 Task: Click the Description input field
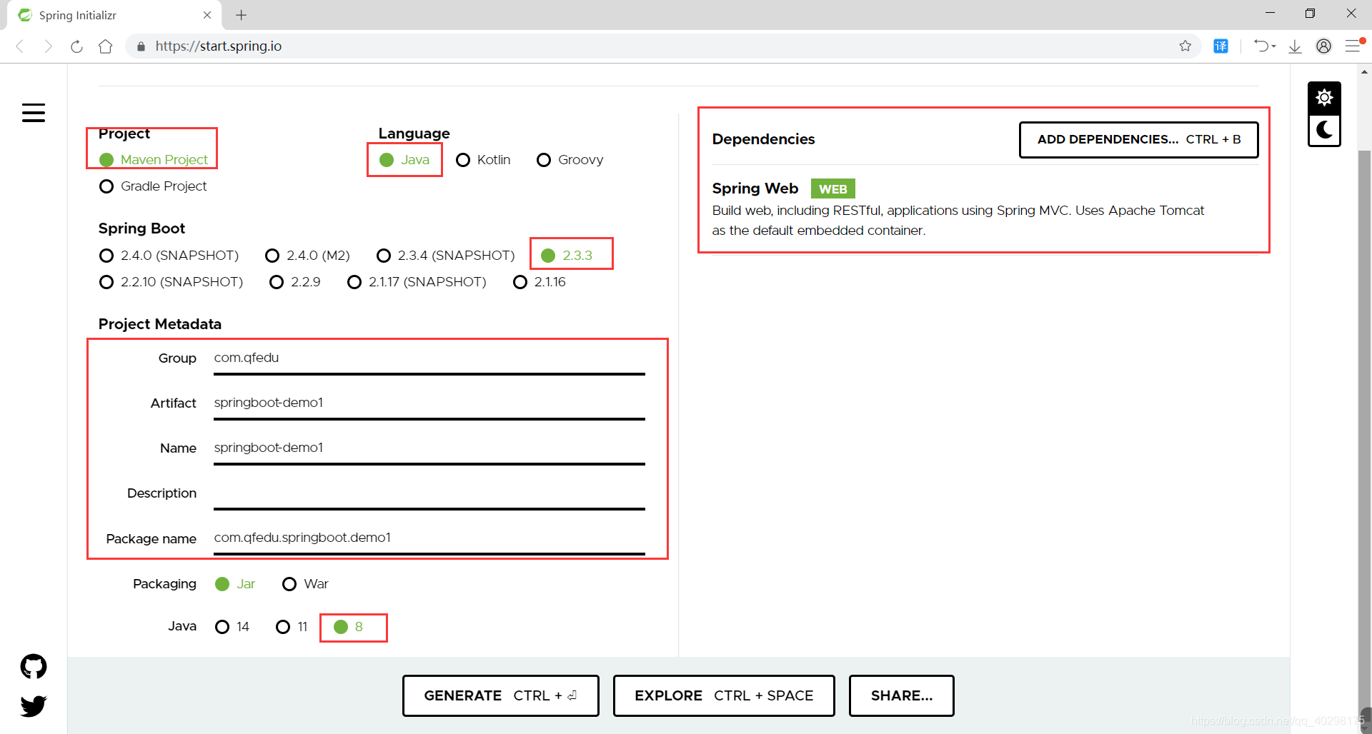point(429,493)
